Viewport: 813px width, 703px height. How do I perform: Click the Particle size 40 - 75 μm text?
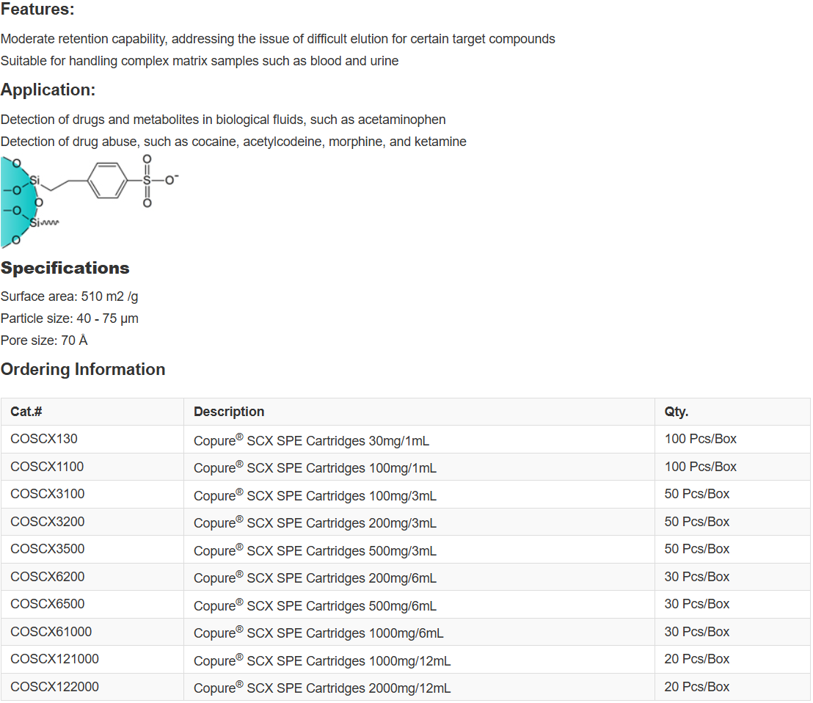[x=70, y=318]
